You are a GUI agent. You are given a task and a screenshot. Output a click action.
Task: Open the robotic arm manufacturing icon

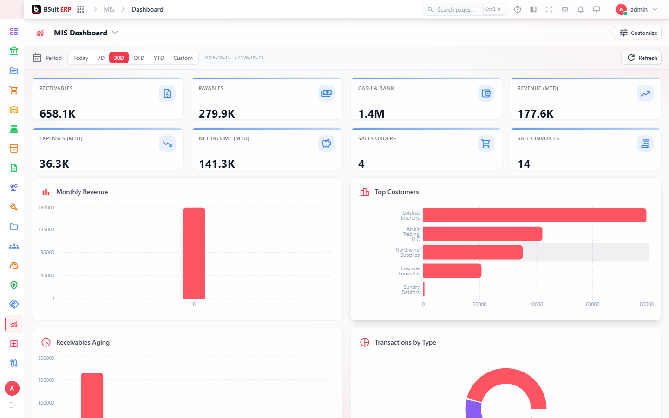pos(14,188)
